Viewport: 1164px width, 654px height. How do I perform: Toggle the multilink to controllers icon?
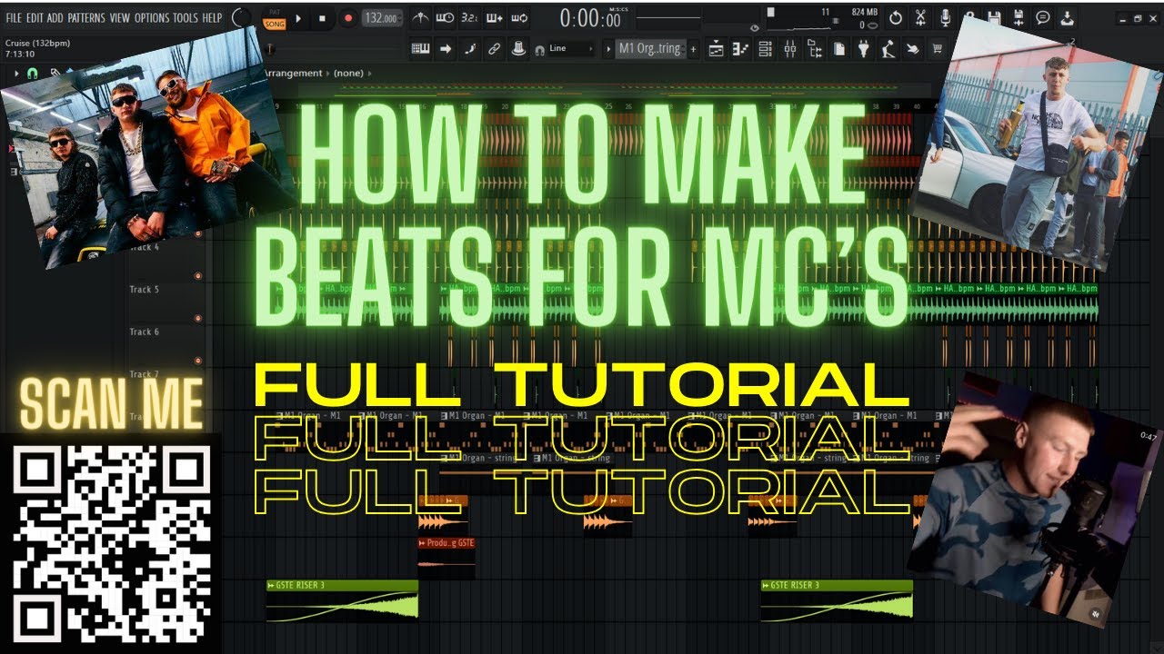tap(517, 49)
